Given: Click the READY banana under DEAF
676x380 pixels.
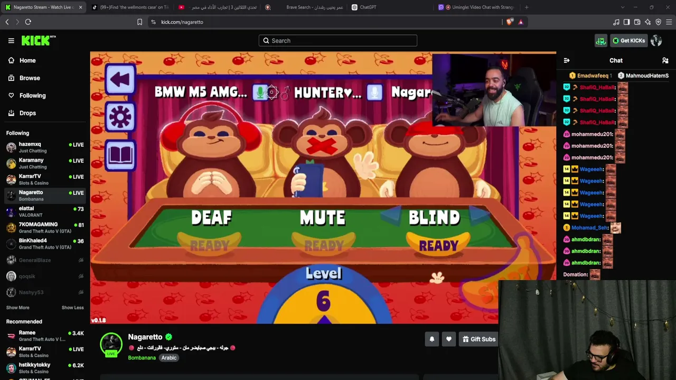Looking at the screenshot, I should pos(210,245).
